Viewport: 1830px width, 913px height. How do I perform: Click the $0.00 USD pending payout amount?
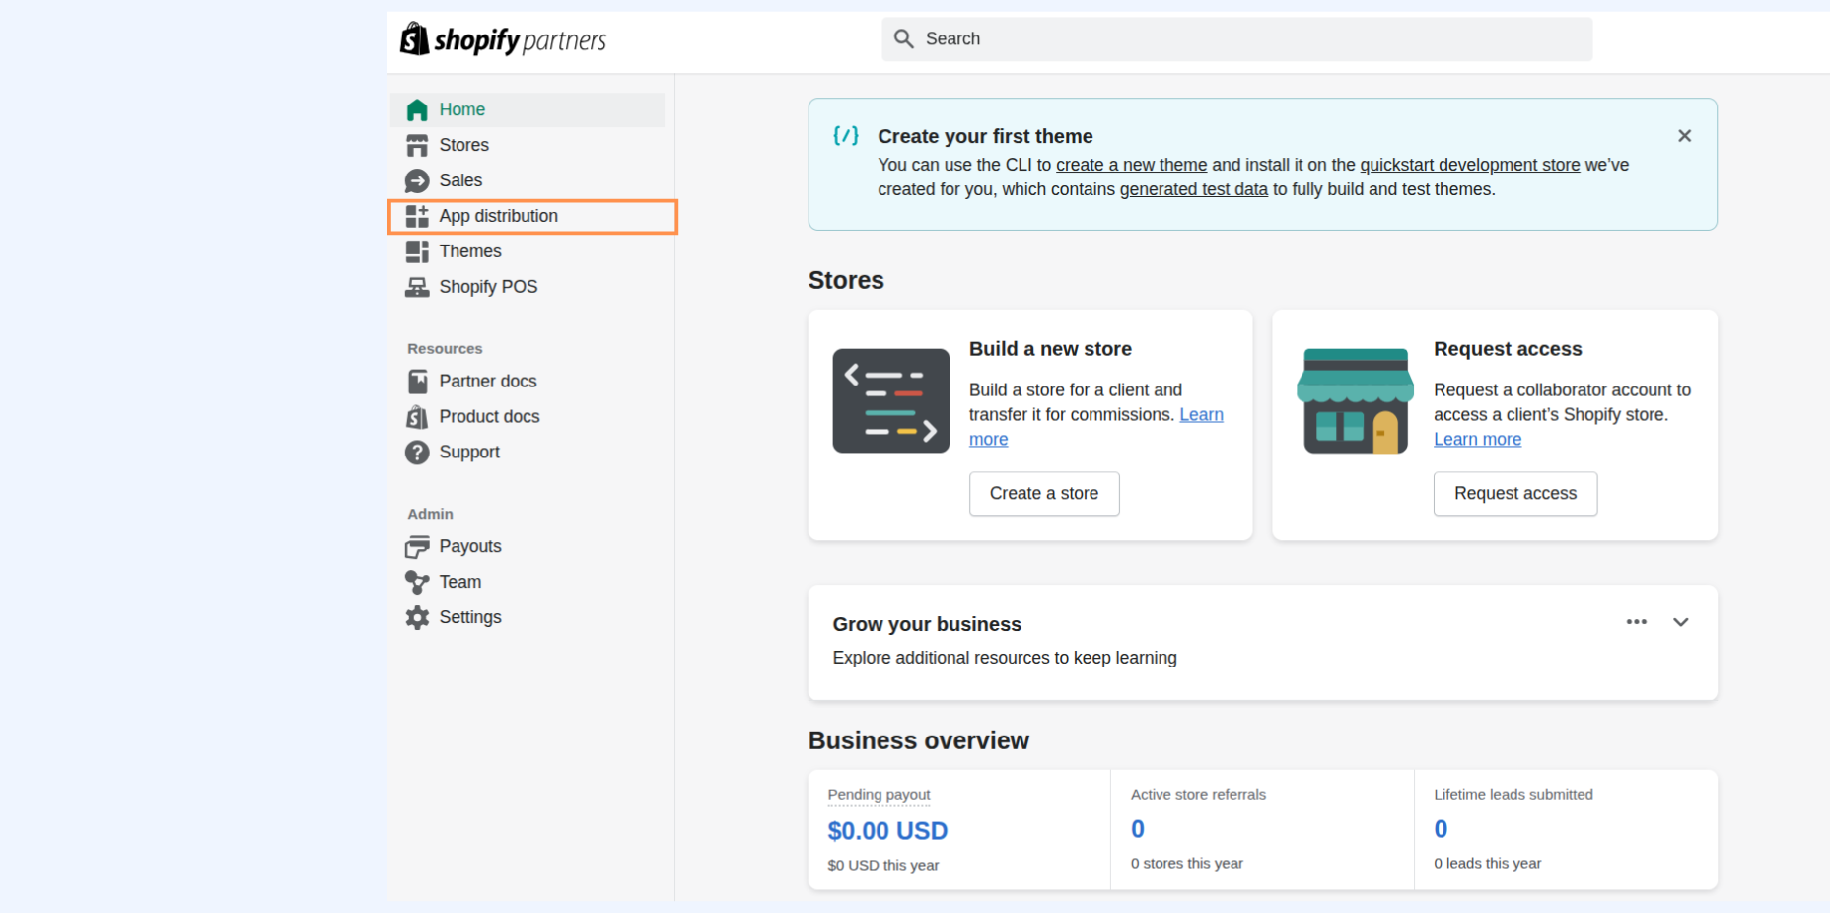point(887,831)
